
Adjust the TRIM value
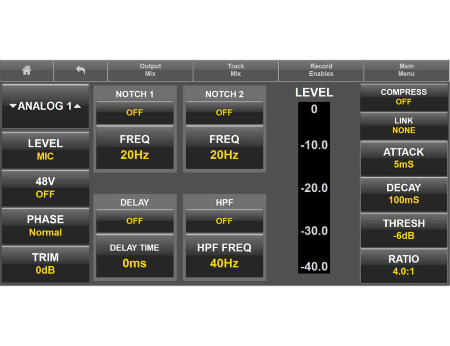45,264
